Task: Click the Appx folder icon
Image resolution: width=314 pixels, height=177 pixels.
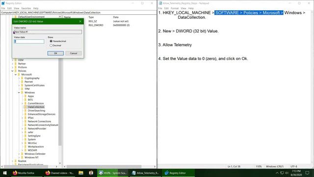Action: 26,96
